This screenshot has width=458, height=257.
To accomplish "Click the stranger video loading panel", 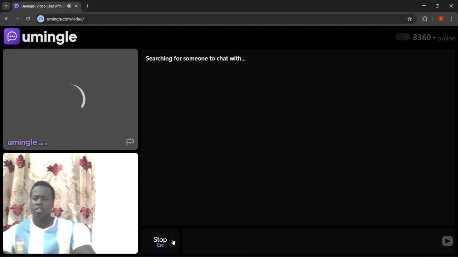I will pyautogui.click(x=70, y=99).
